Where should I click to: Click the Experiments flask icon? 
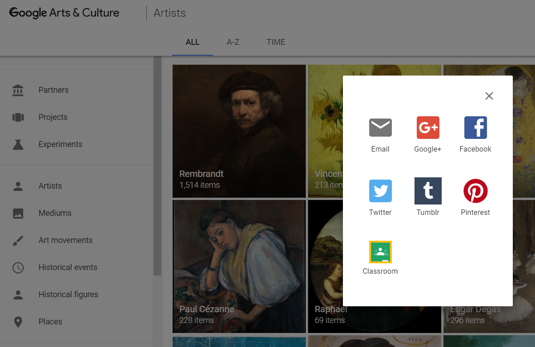click(18, 144)
